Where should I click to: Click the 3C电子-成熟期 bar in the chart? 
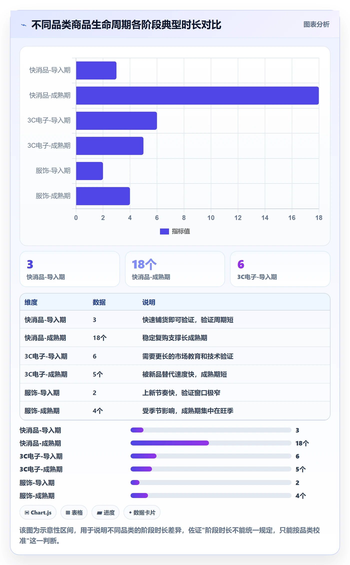[x=110, y=146]
